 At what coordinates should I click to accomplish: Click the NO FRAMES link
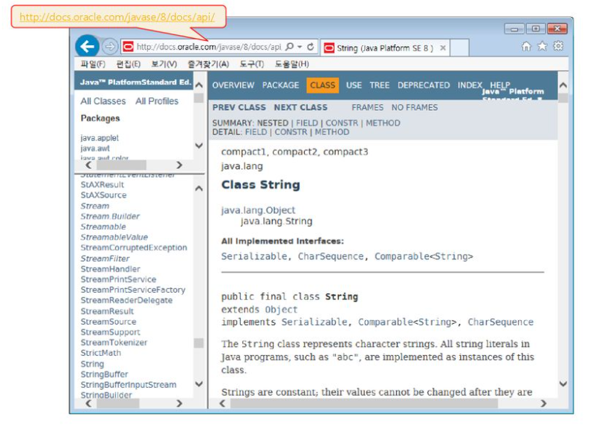[415, 108]
